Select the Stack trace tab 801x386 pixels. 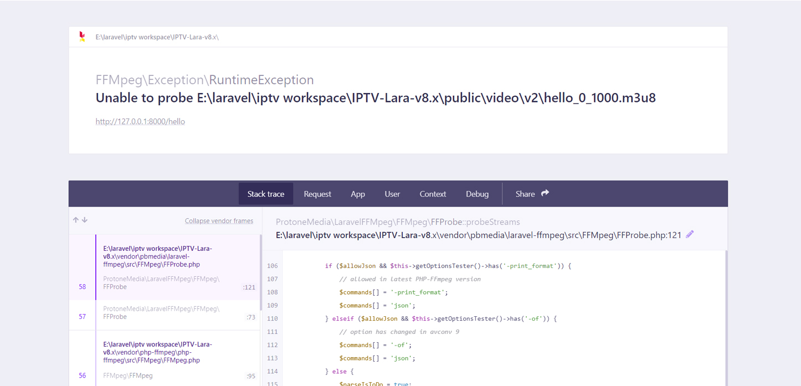(x=266, y=194)
